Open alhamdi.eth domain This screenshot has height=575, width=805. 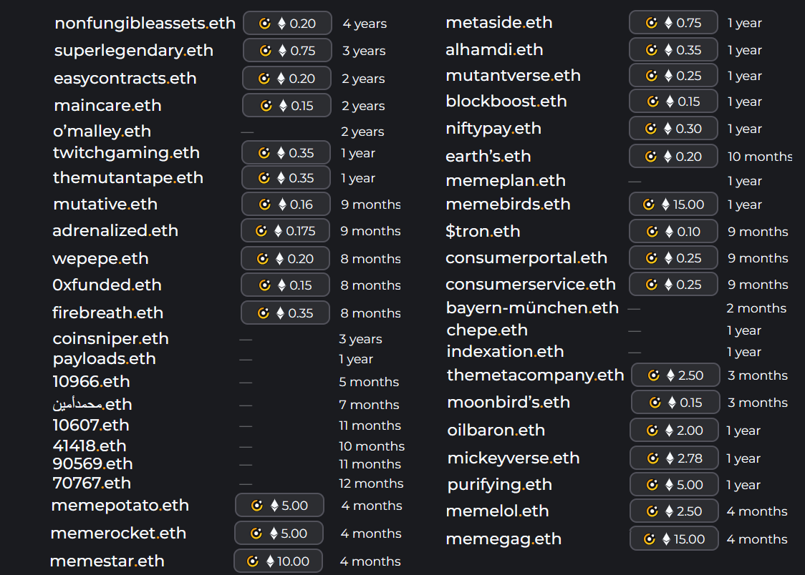click(494, 50)
